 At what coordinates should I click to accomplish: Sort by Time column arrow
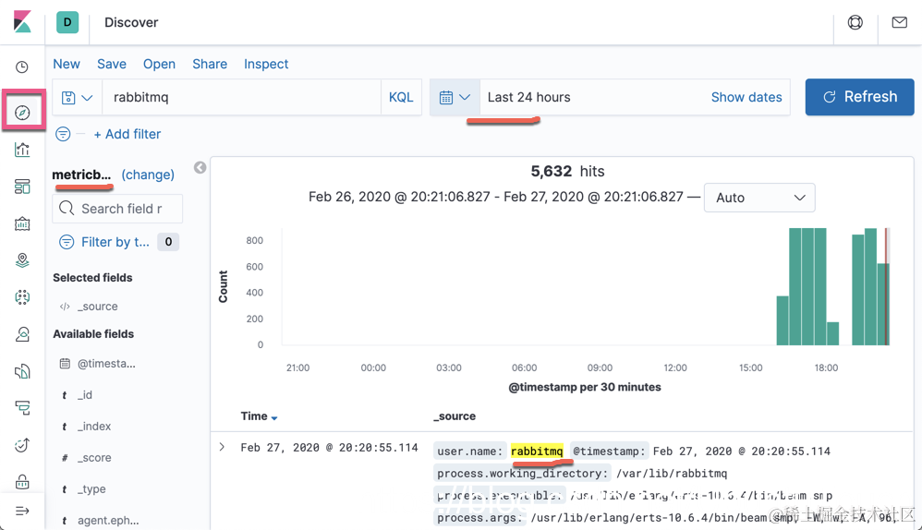pos(274,417)
